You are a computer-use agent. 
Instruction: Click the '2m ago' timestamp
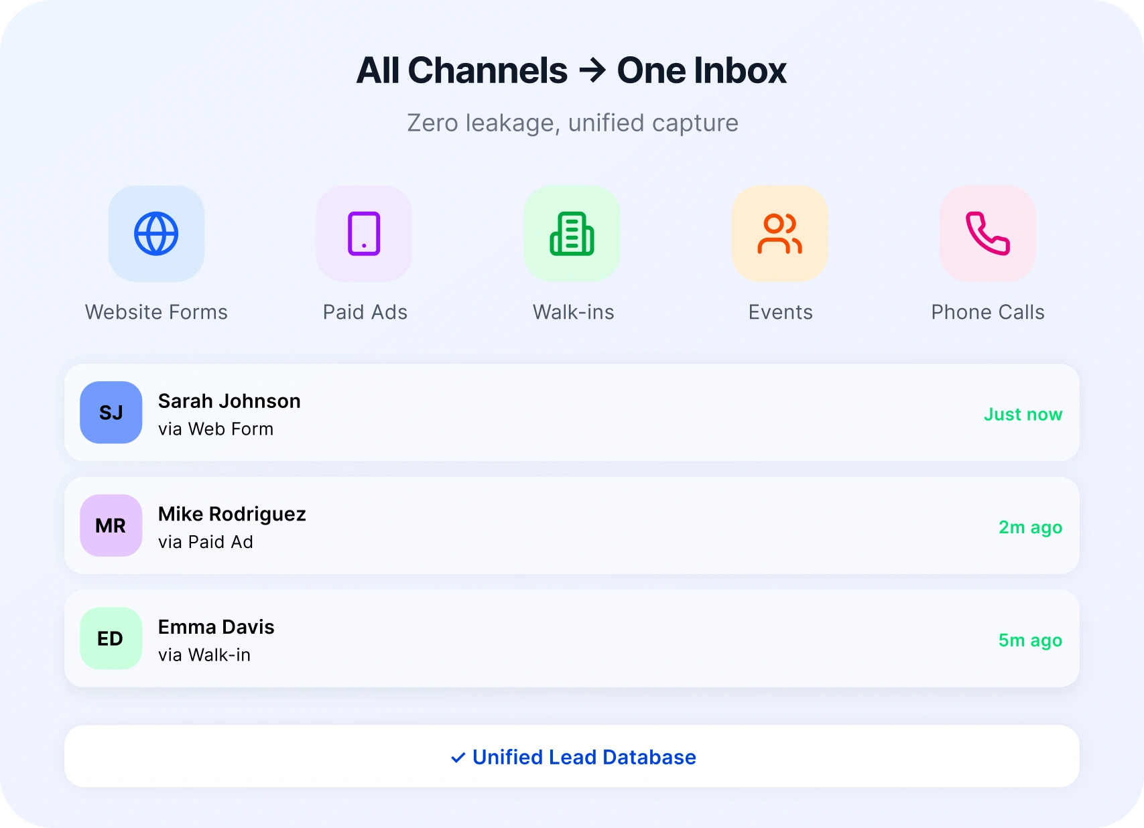[x=1031, y=528]
